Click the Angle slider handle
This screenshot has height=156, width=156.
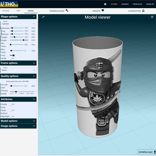[x=24, y=40]
